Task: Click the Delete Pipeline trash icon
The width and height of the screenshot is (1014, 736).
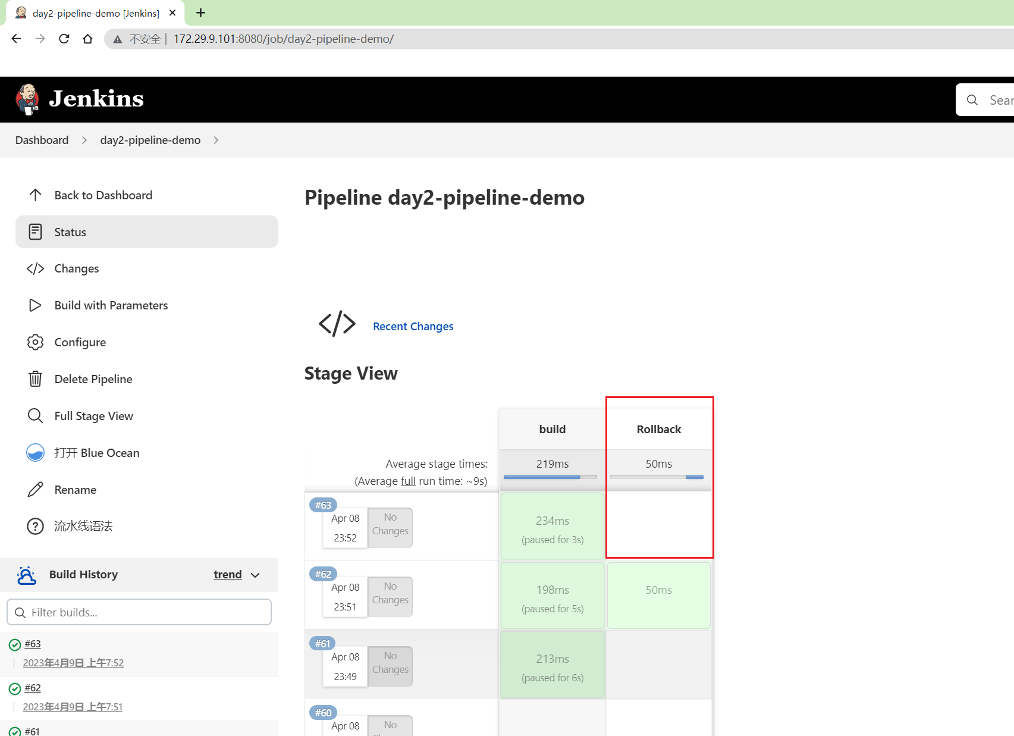Action: (35, 379)
